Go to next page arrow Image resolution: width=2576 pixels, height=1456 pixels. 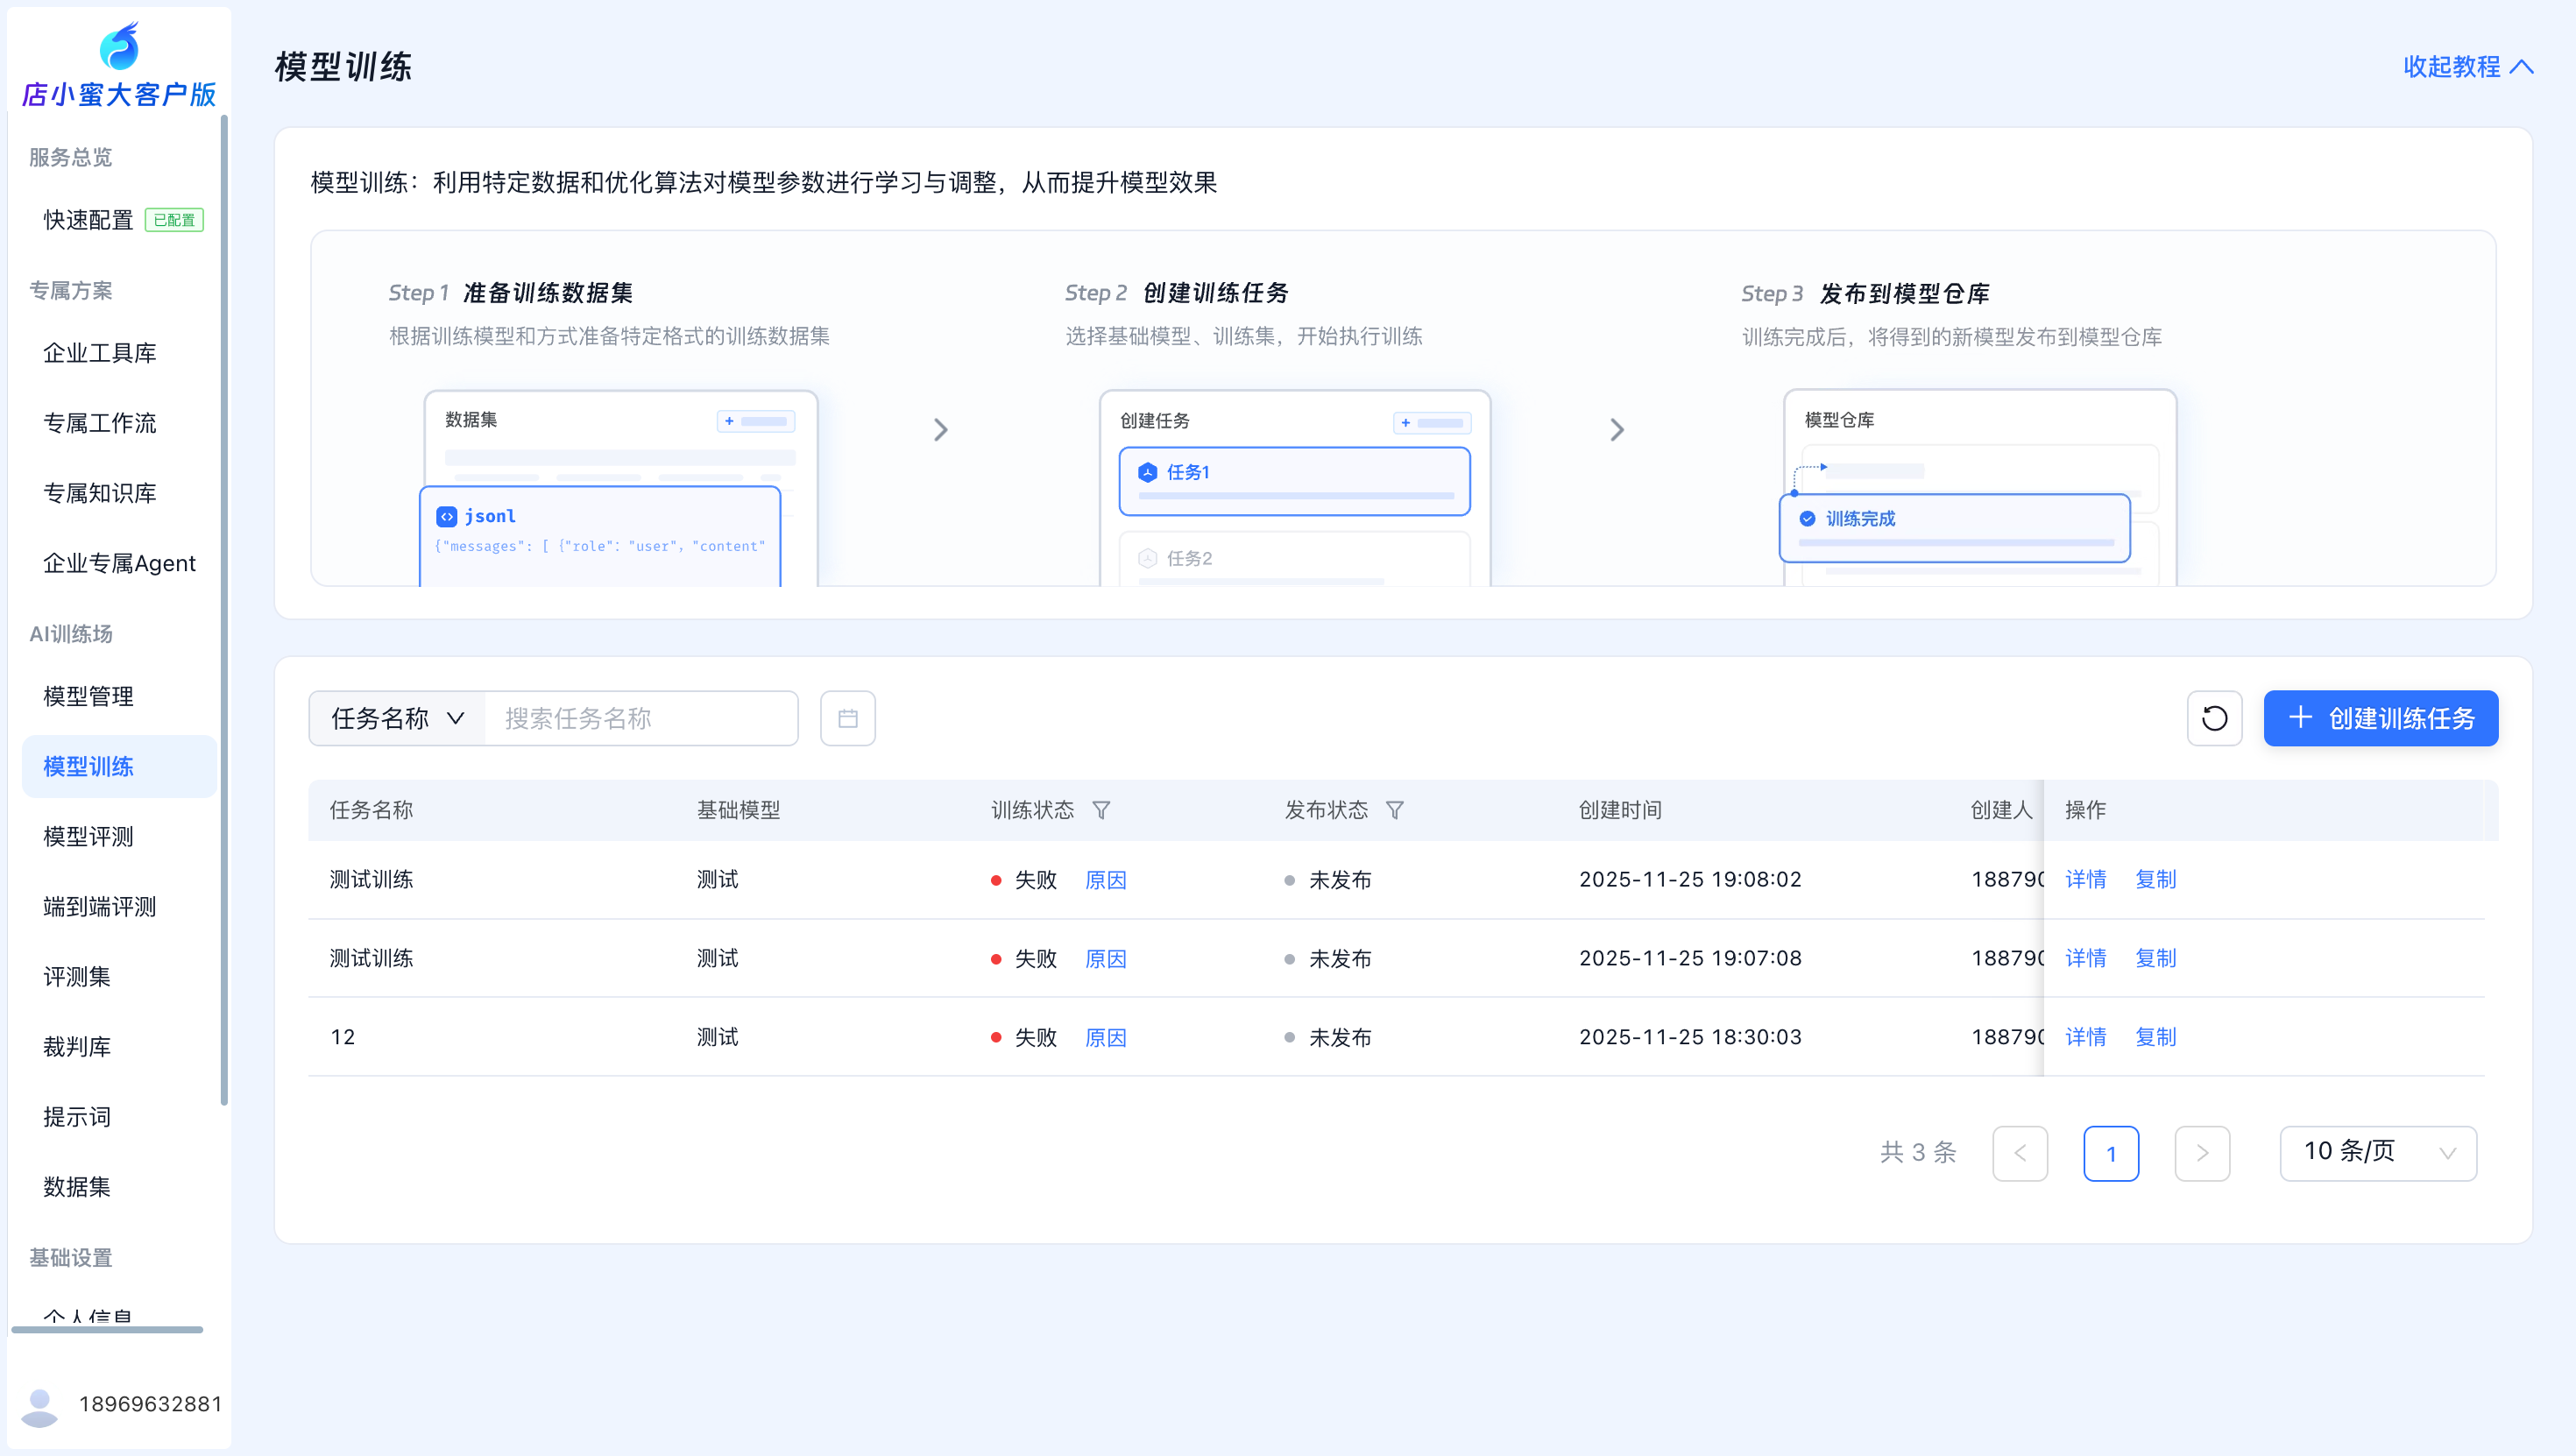tap(2202, 1153)
